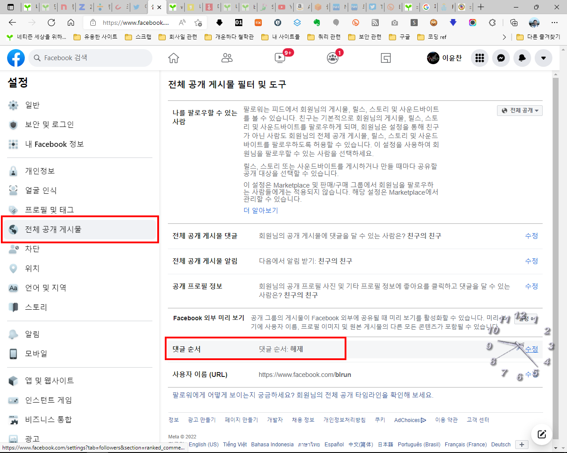Click the new message compose icon

[542, 434]
